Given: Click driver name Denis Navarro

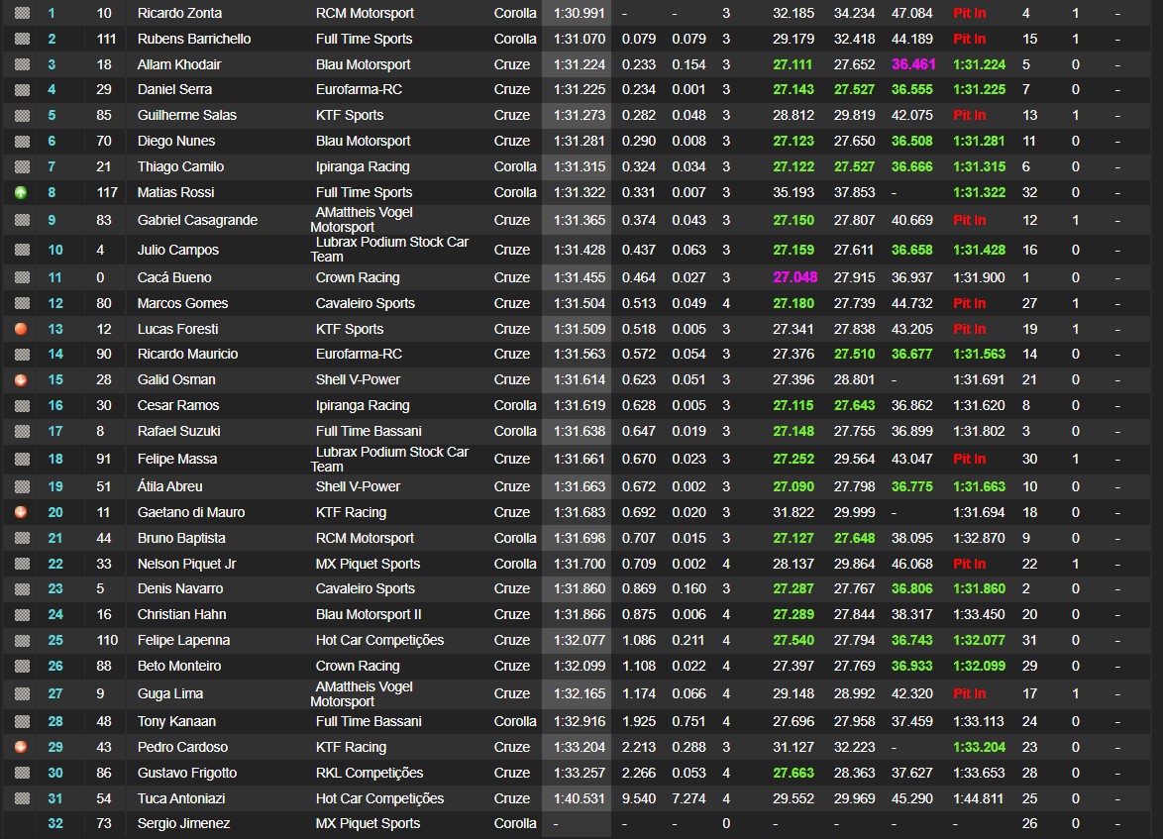Looking at the screenshot, I should (180, 588).
